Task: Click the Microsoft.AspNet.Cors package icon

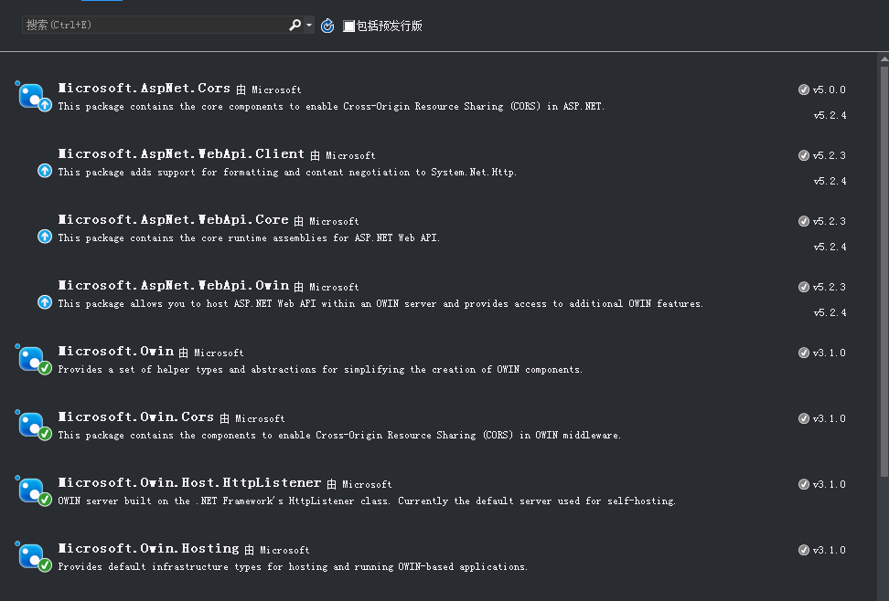Action: tap(30, 93)
